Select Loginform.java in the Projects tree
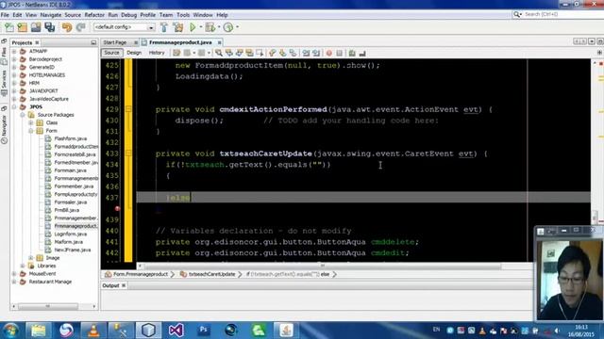 coord(71,234)
